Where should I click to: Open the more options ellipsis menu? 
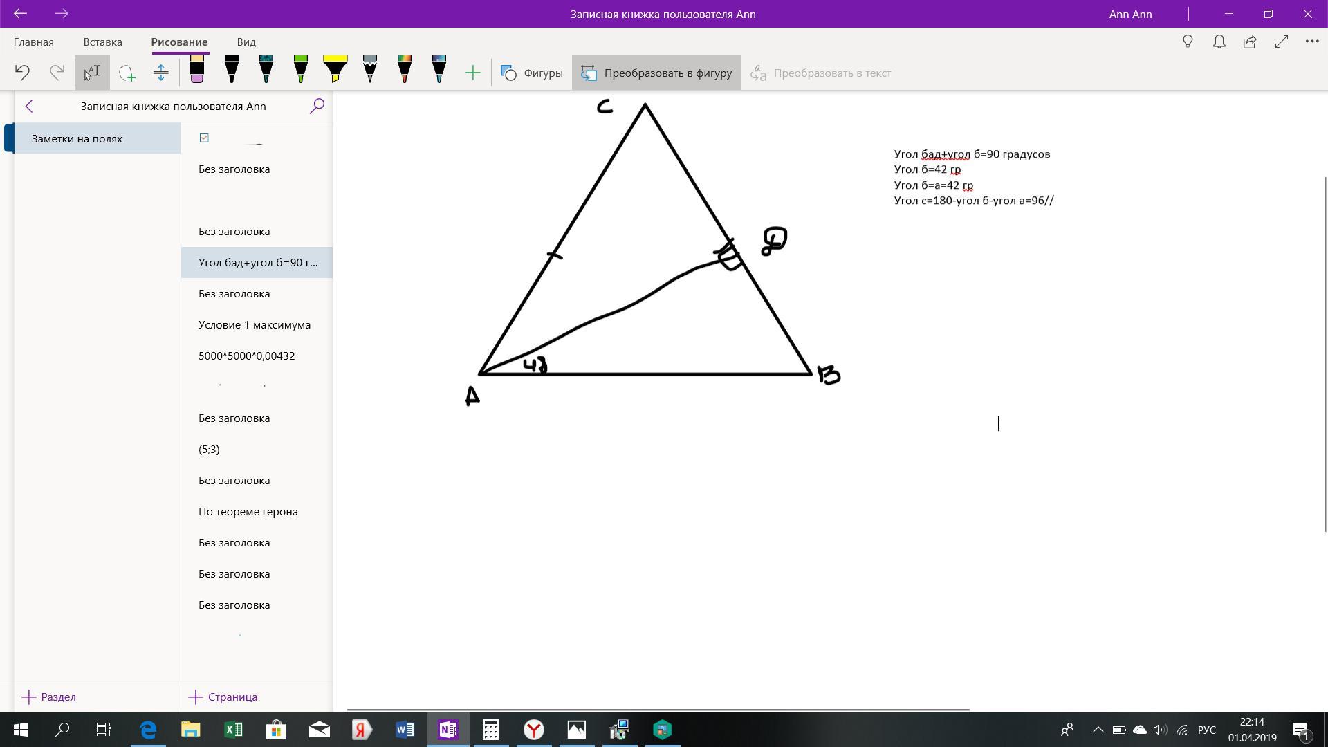[1311, 41]
